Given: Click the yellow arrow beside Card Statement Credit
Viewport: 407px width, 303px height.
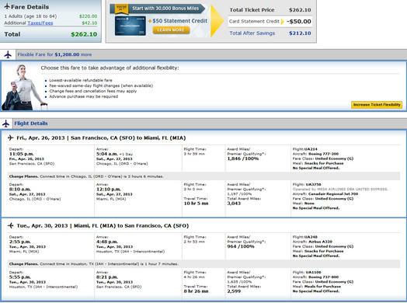Looking at the screenshot, I should coord(283,22).
